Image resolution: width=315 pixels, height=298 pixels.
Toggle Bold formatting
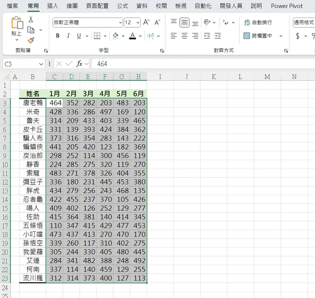57,36
